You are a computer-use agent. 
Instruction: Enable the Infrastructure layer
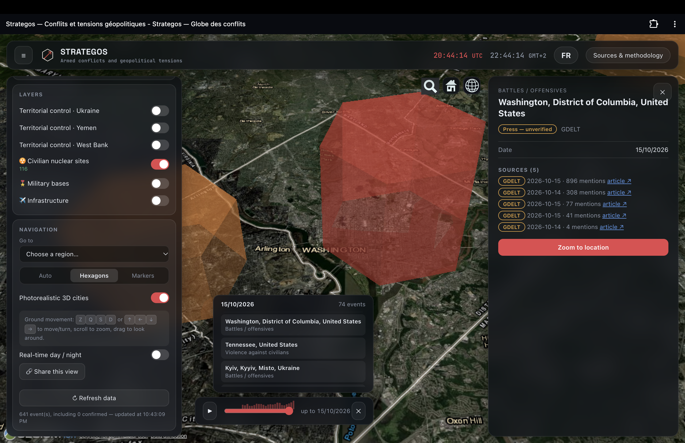point(160,201)
